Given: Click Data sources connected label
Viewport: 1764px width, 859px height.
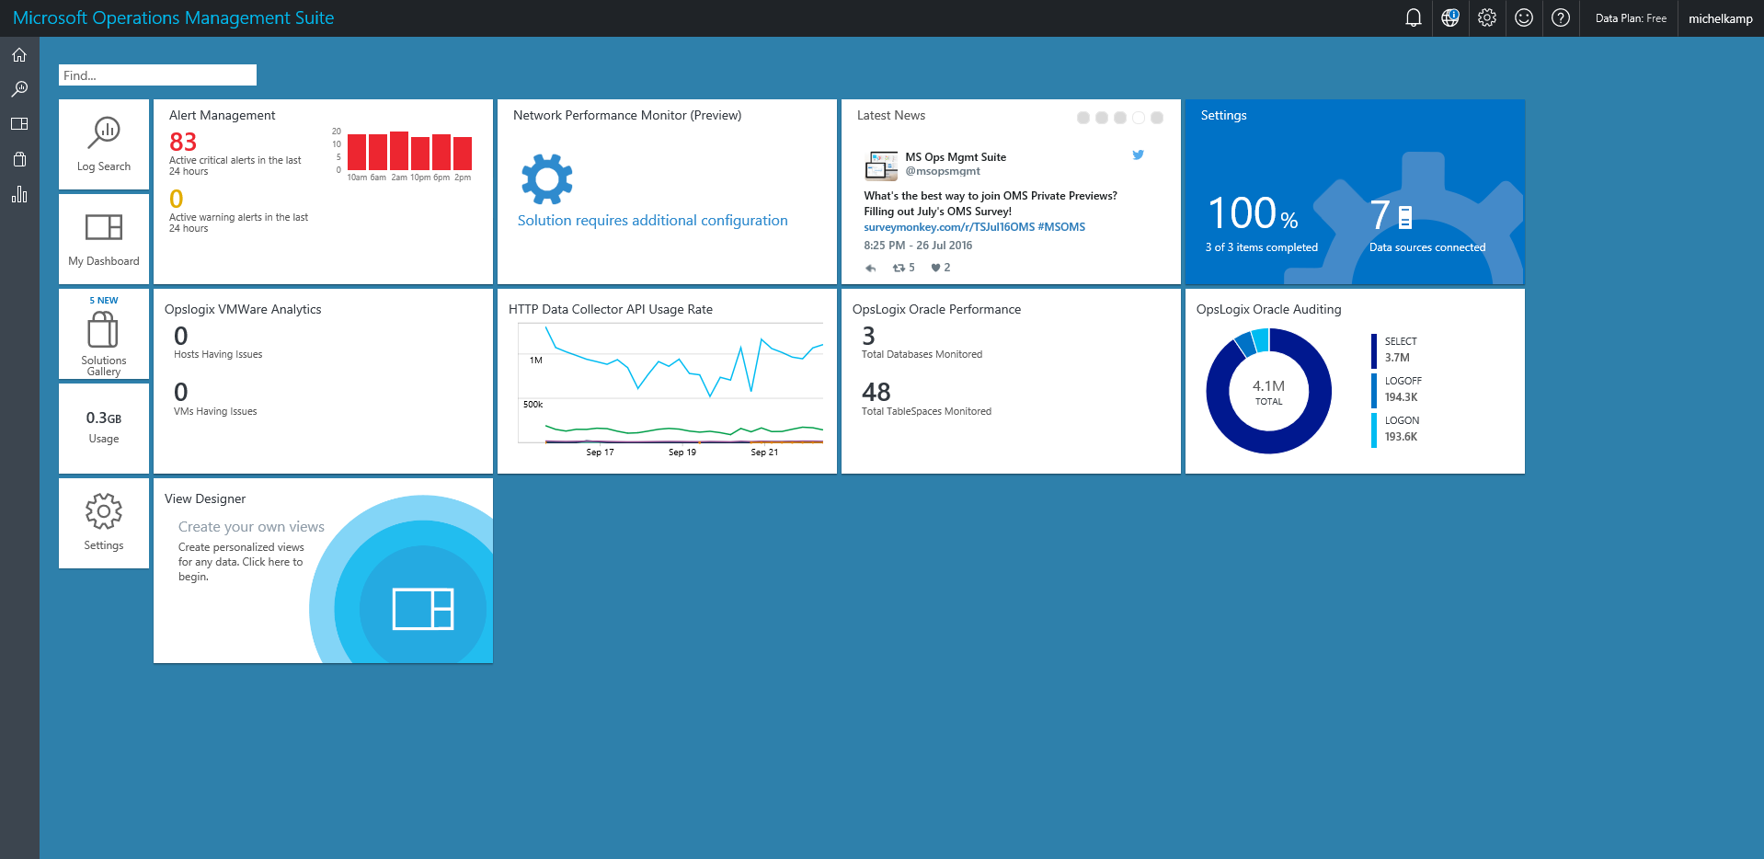Looking at the screenshot, I should pos(1427,247).
